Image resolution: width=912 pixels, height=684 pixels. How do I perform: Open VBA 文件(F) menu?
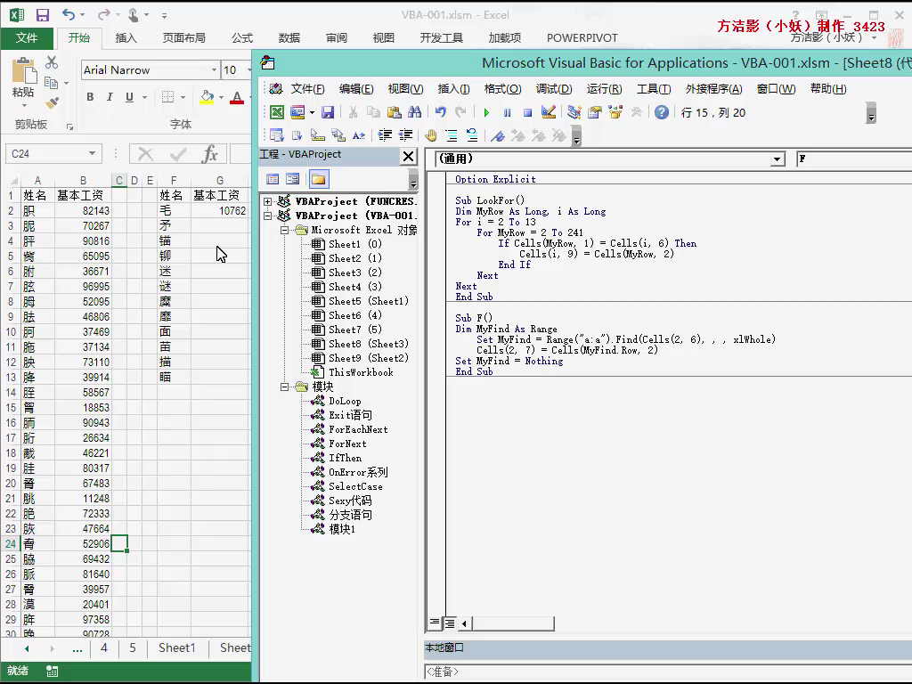coord(307,89)
